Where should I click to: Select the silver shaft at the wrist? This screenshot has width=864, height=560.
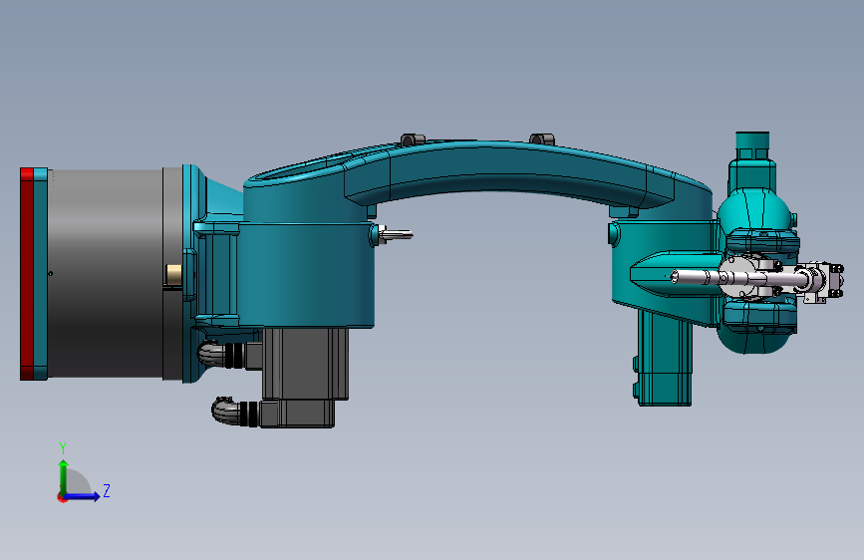pyautogui.click(x=696, y=276)
